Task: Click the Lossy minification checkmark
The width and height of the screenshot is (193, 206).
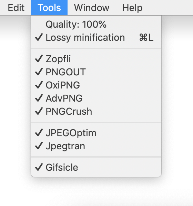Action: point(39,37)
